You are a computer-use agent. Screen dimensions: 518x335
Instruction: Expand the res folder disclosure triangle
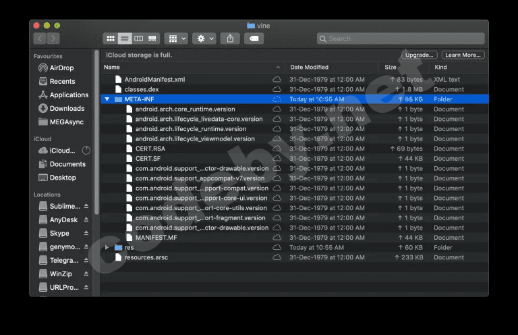click(x=107, y=247)
